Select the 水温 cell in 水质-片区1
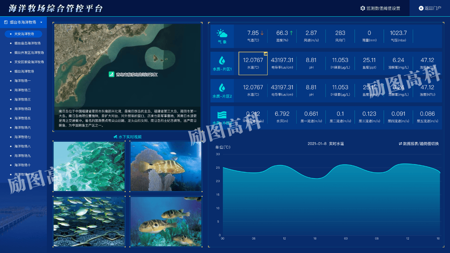This screenshot has width=450, height=253. click(x=253, y=63)
